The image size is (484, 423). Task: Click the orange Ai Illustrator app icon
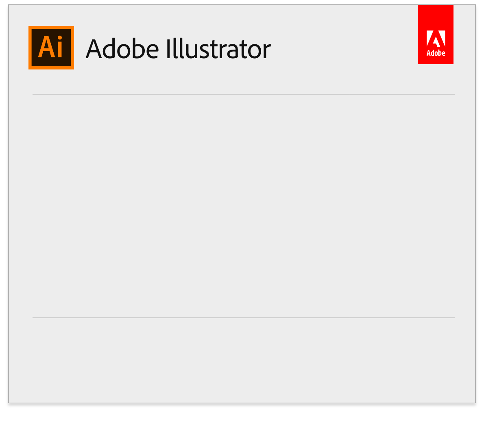[x=51, y=48]
